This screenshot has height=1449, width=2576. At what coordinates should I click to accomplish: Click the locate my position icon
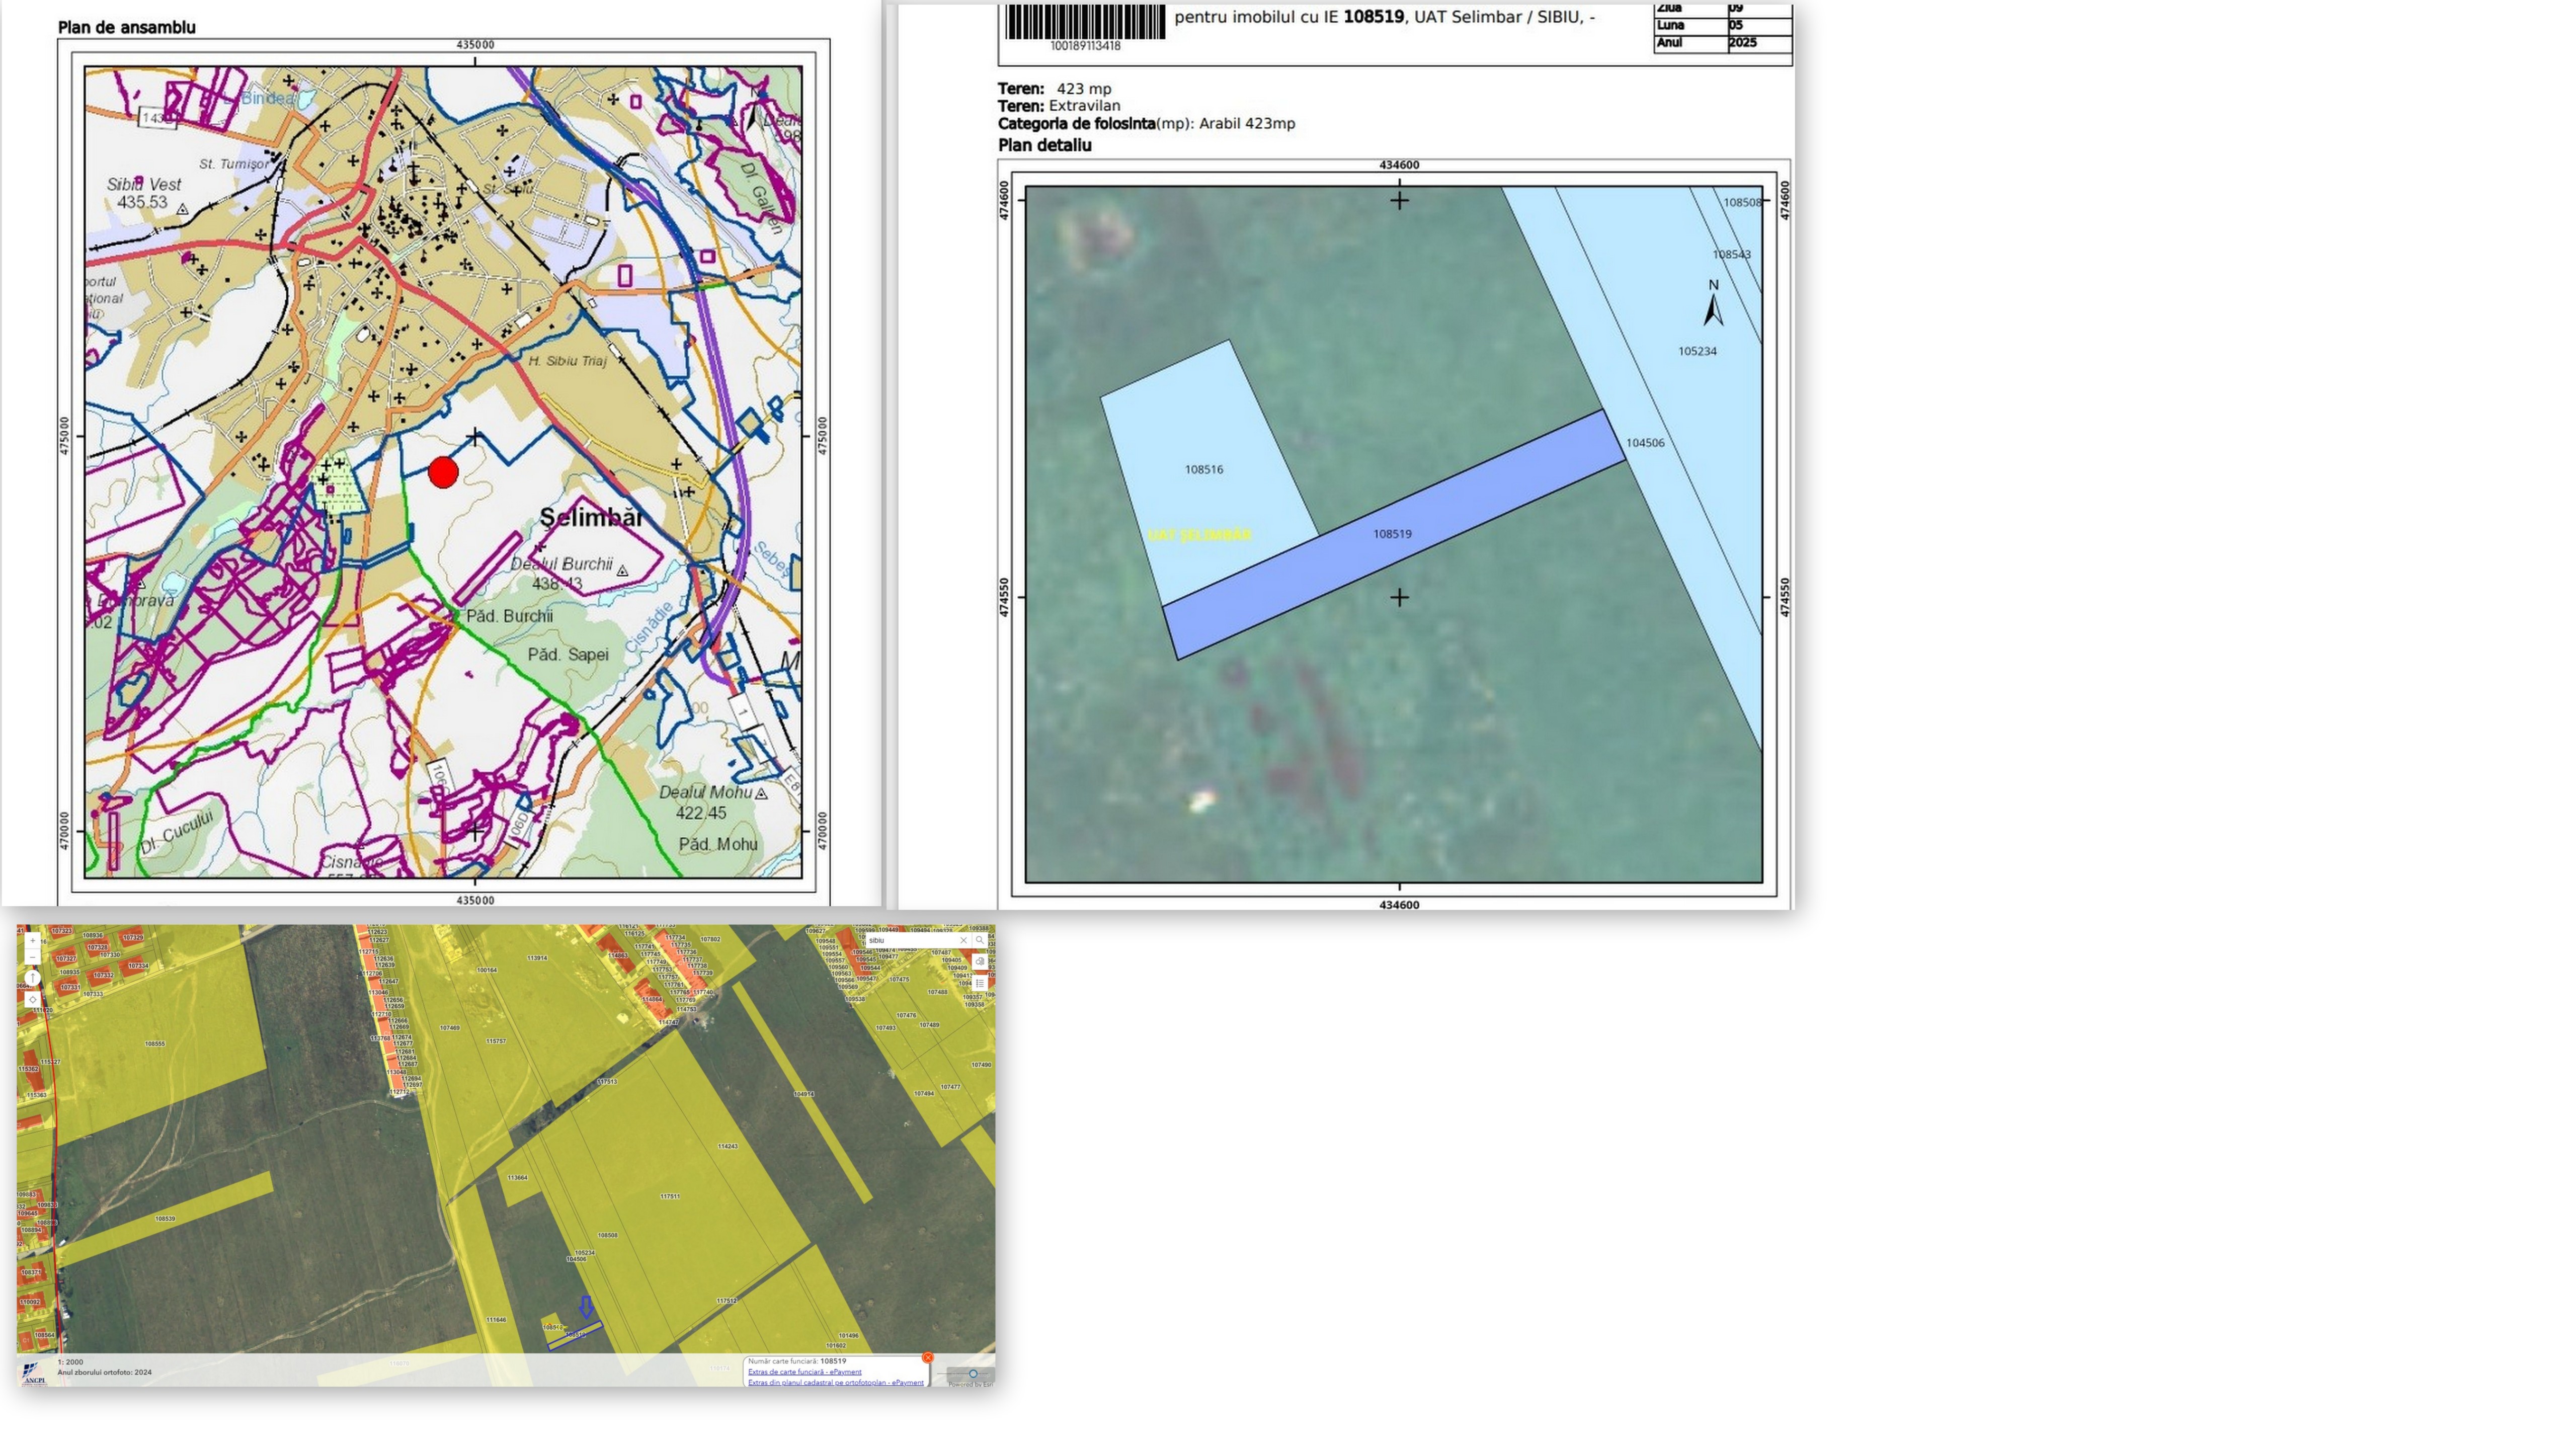(33, 1000)
